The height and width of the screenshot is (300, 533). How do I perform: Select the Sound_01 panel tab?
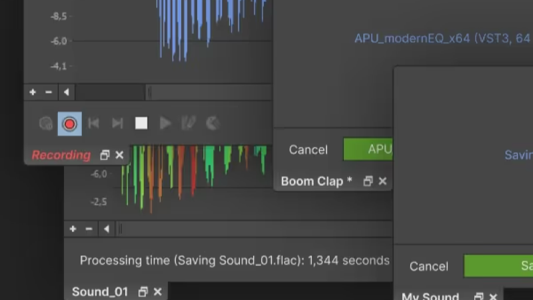[100, 292]
